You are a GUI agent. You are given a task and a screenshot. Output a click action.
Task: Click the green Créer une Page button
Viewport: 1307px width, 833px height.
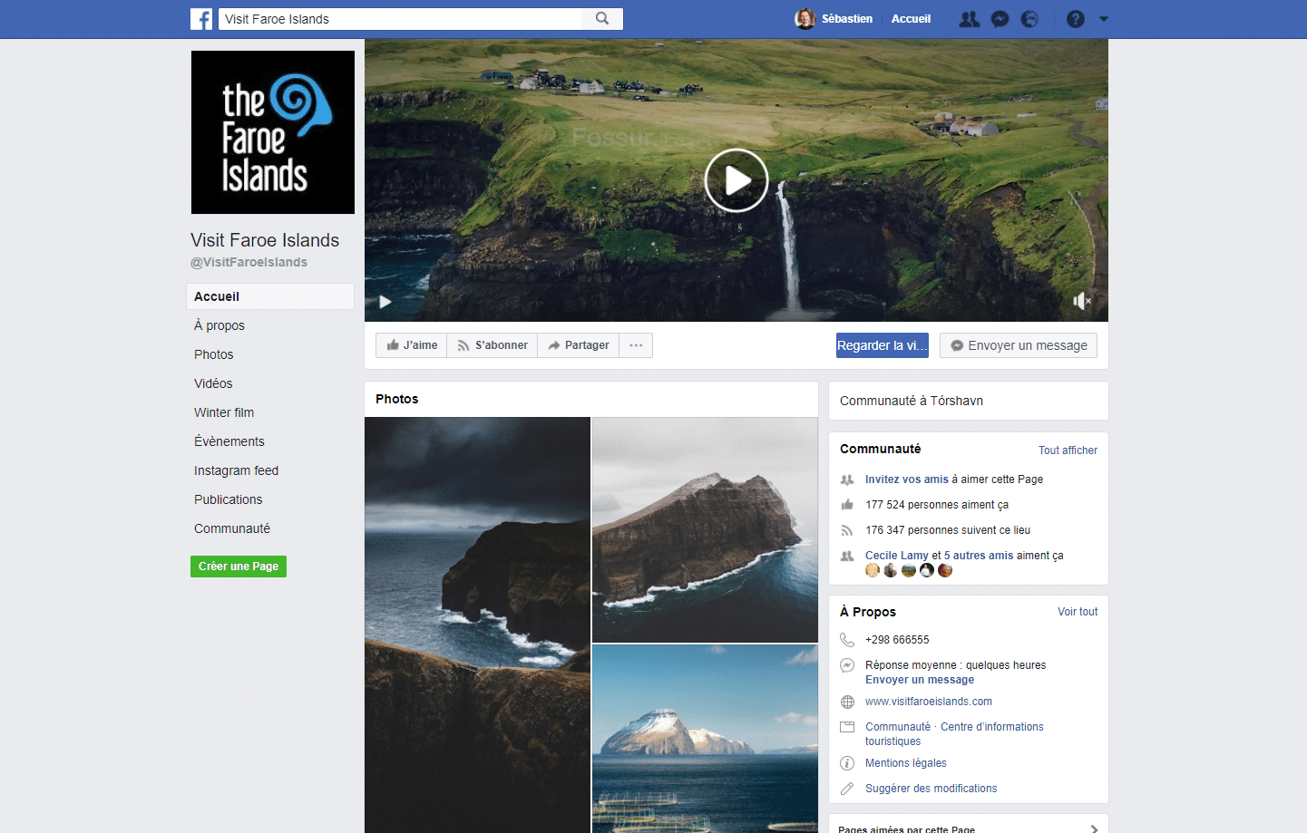pyautogui.click(x=239, y=567)
